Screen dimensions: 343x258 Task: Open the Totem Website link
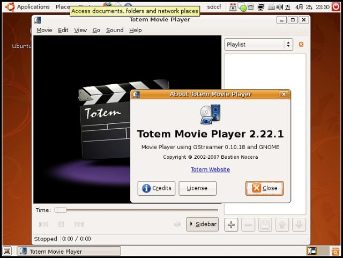pos(210,169)
